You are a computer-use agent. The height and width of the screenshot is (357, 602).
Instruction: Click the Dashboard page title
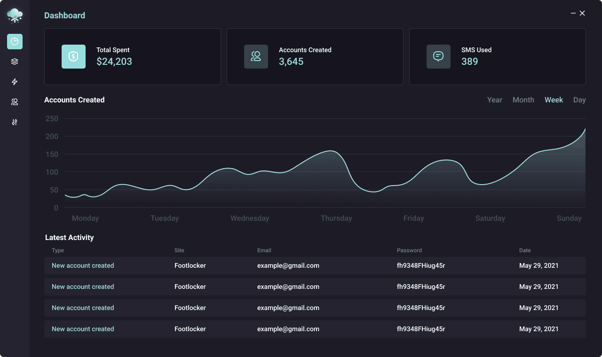pyautogui.click(x=64, y=16)
